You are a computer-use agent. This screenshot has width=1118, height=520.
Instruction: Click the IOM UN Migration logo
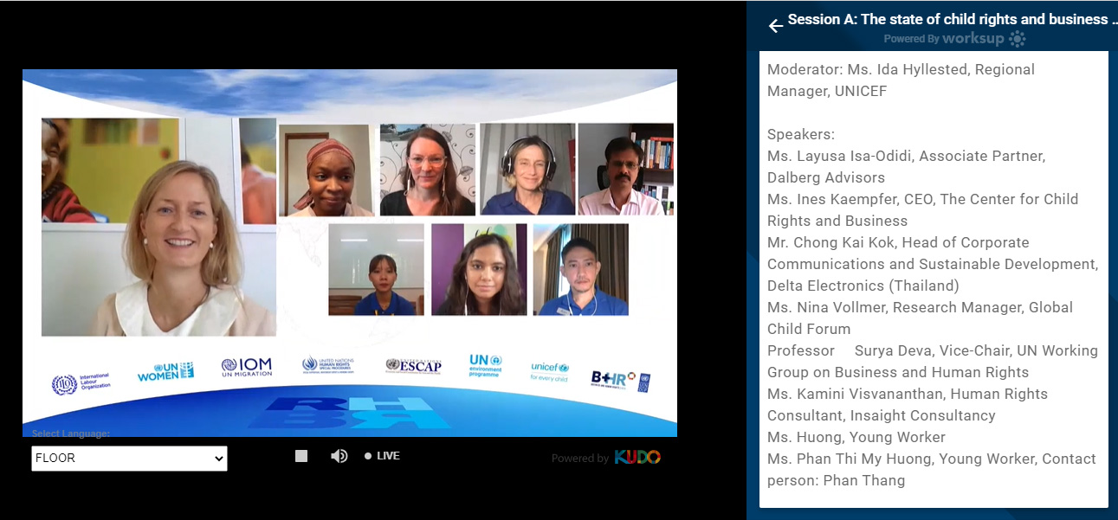click(247, 368)
